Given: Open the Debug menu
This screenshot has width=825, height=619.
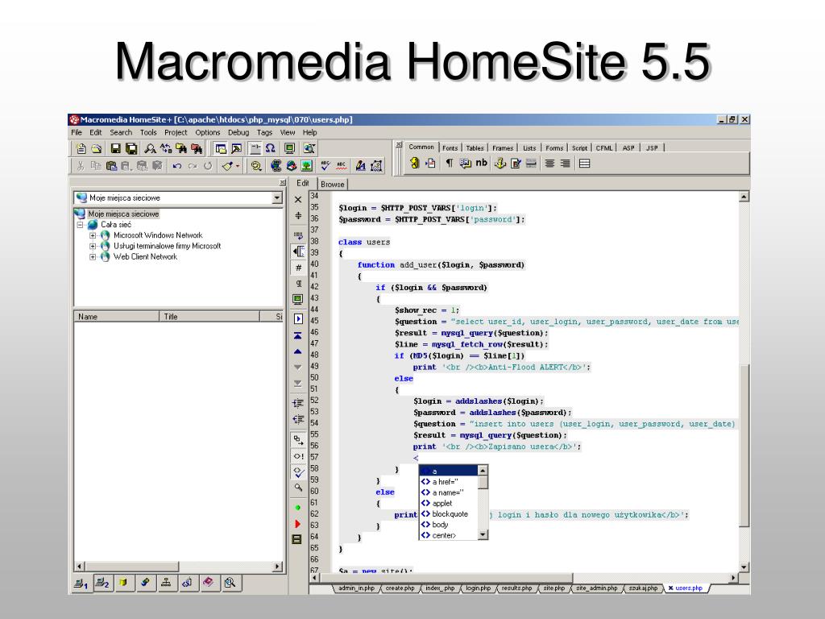Looking at the screenshot, I should click(238, 133).
